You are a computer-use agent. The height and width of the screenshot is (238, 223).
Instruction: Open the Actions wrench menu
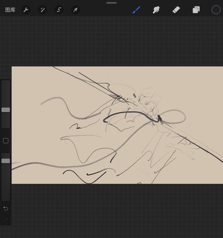26,10
